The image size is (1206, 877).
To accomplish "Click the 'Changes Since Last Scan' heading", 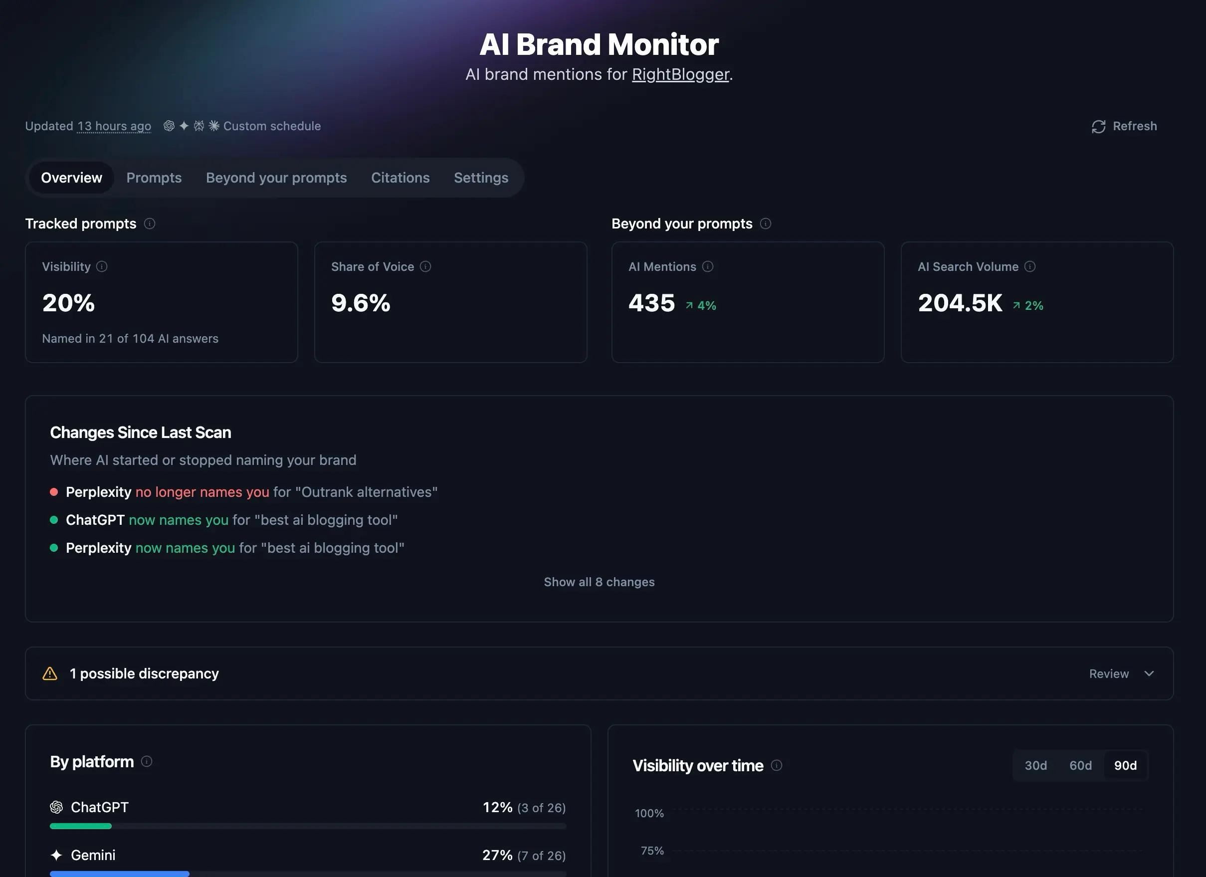I will (140, 433).
